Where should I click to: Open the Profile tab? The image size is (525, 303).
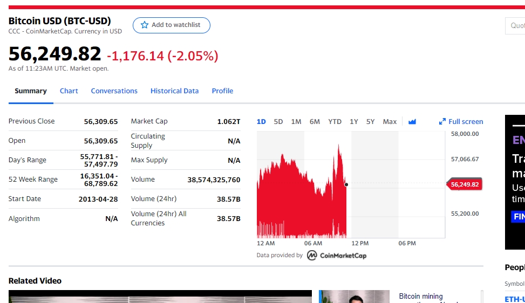[222, 91]
